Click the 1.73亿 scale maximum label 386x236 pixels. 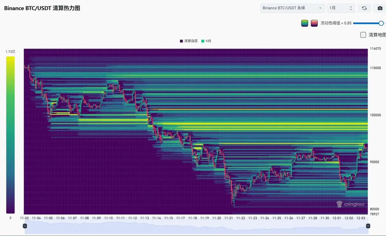(x=10, y=51)
